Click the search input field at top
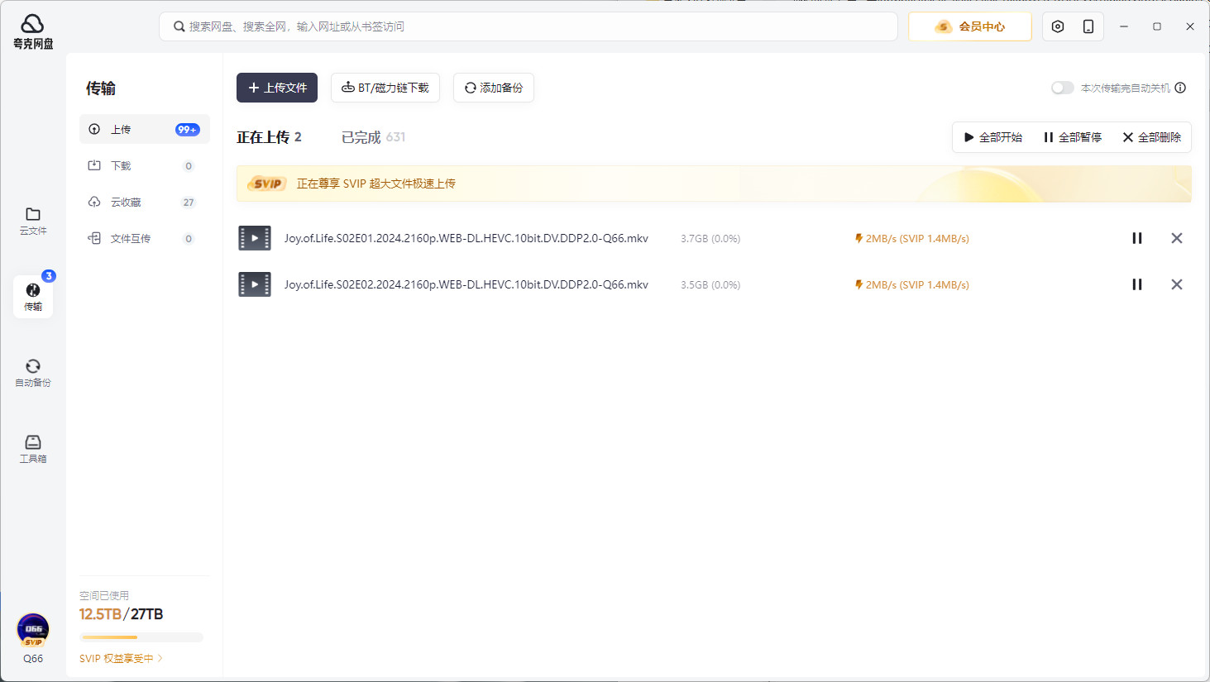Screen dimensions: 1210x682 (529, 26)
